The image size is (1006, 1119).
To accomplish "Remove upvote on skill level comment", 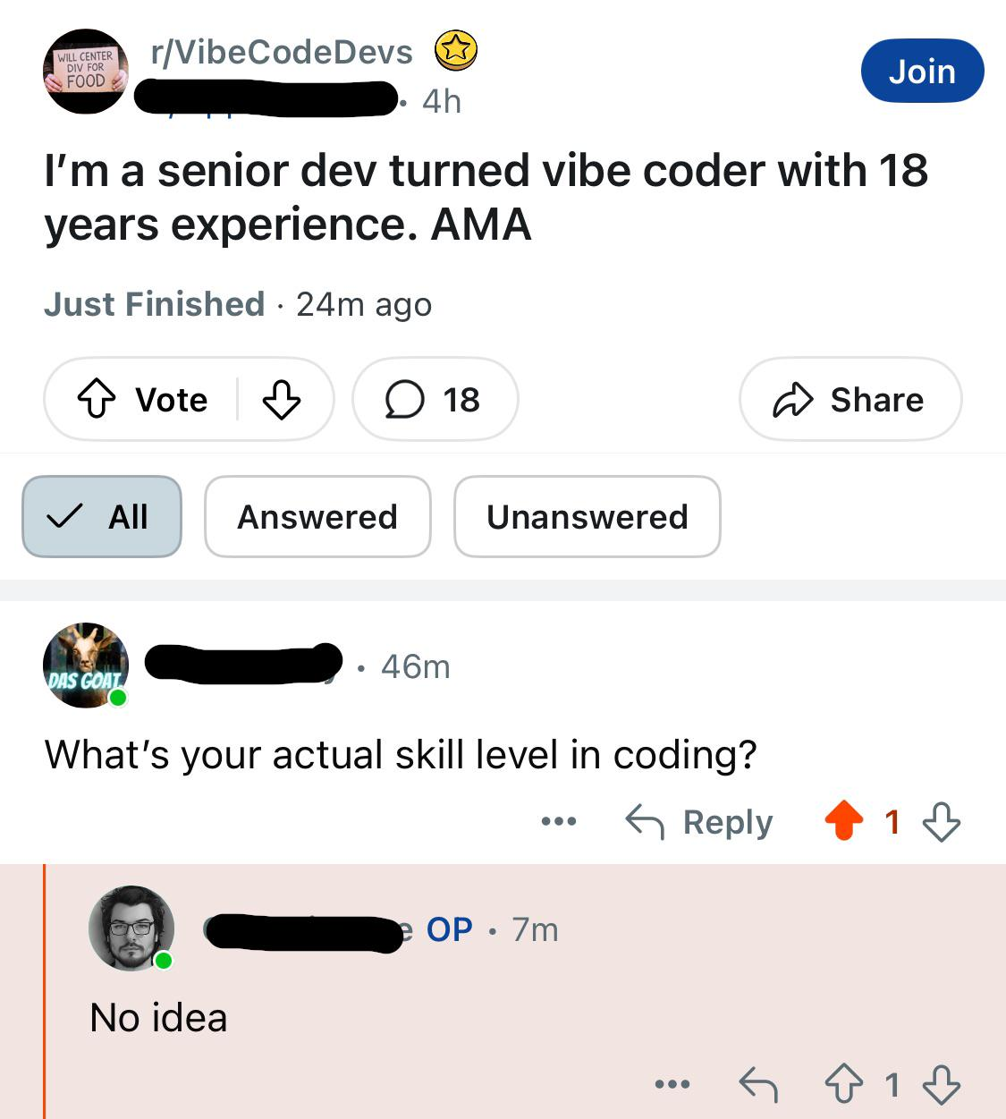I will (843, 821).
